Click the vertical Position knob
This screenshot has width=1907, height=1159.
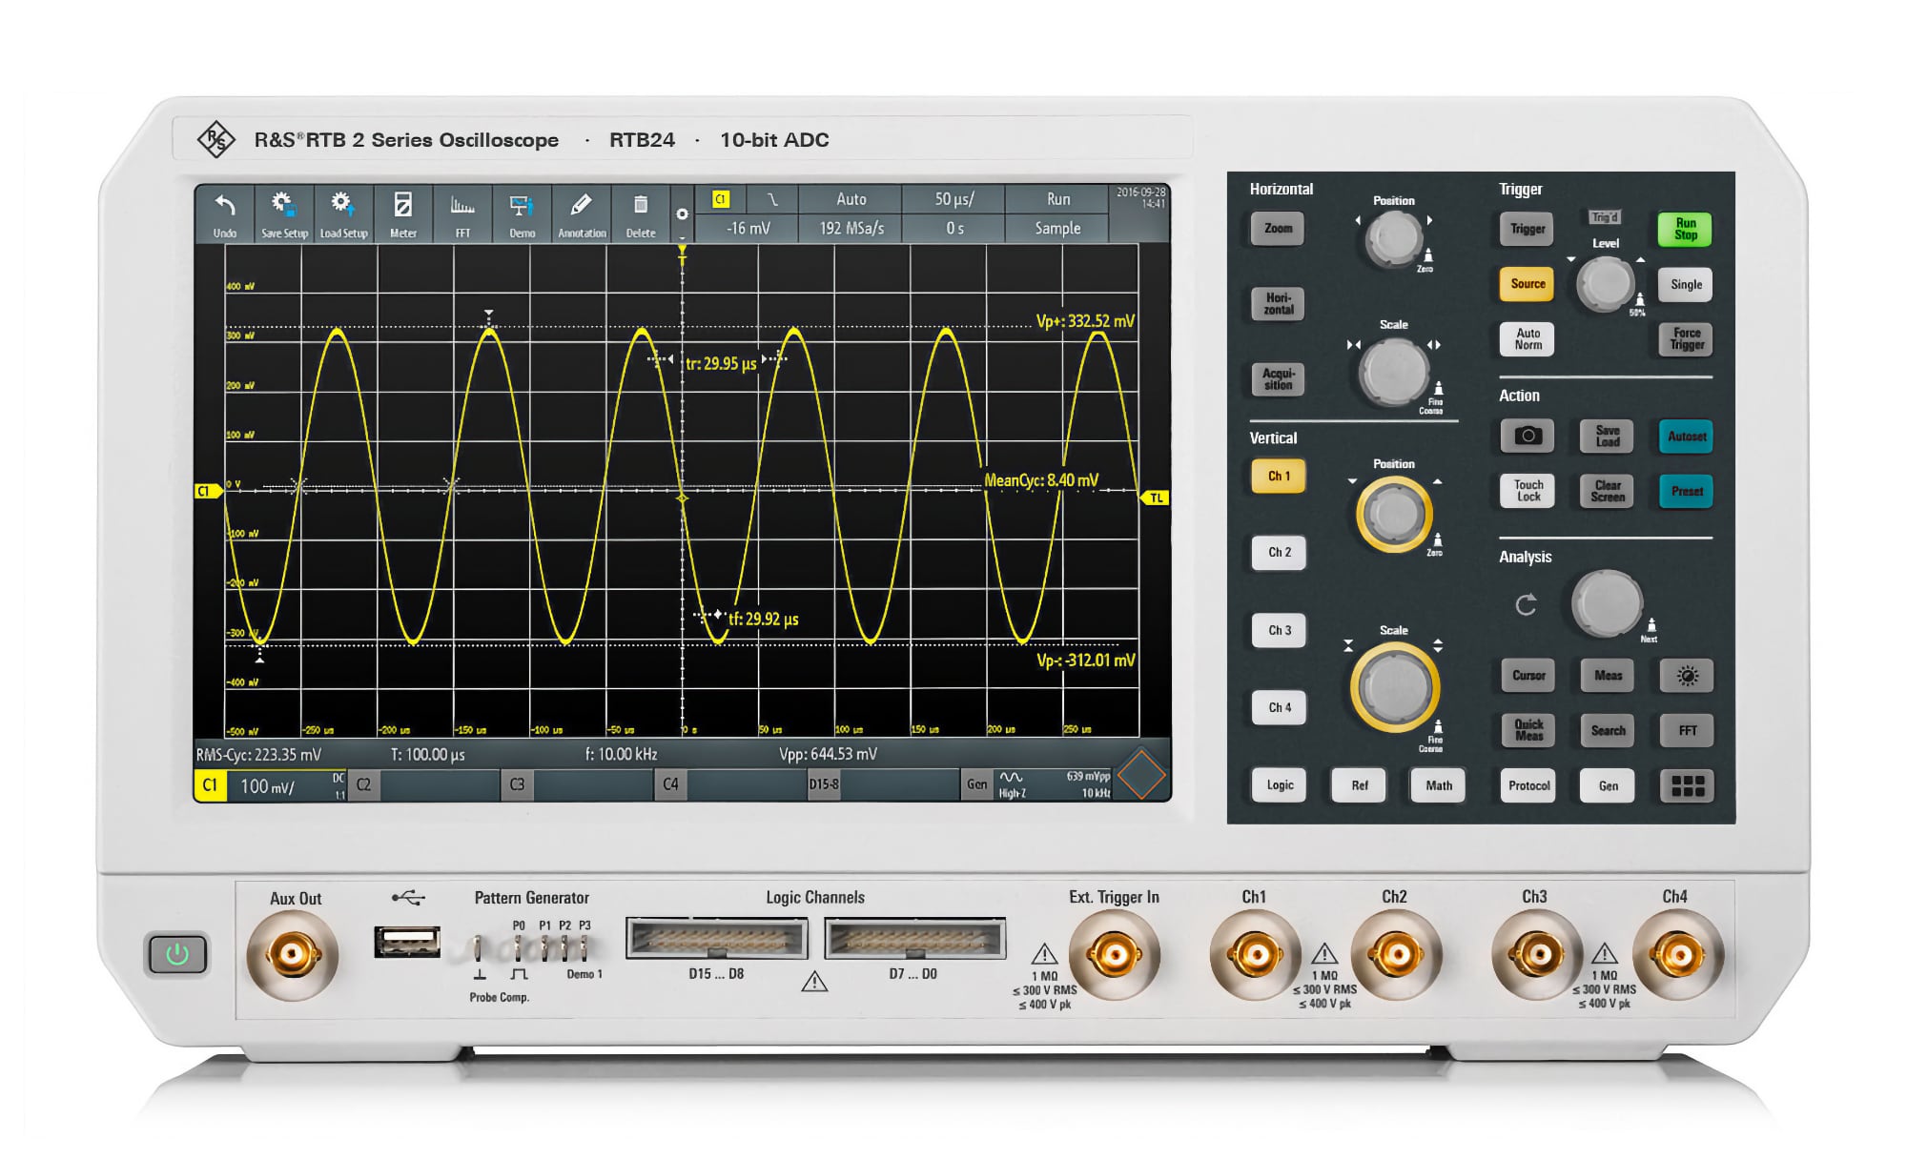[x=1394, y=515]
